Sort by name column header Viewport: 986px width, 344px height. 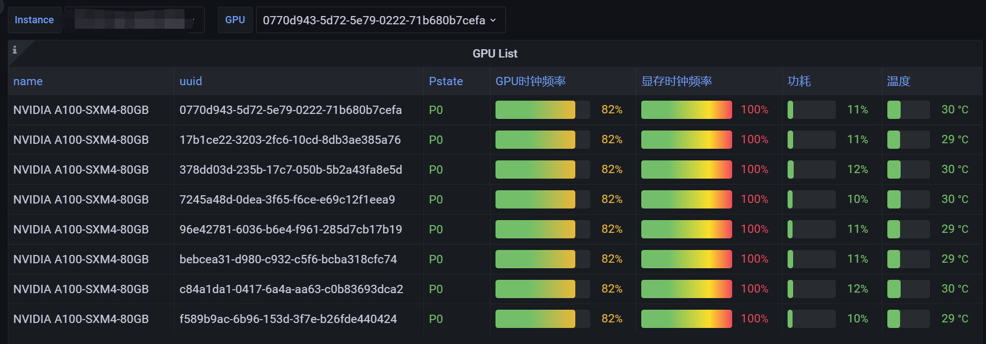coord(28,81)
